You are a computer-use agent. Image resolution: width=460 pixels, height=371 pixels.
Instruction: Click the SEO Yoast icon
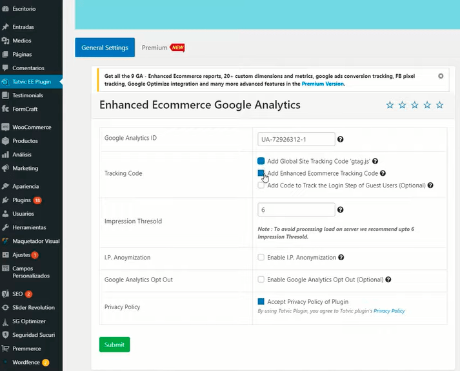pos(5,294)
